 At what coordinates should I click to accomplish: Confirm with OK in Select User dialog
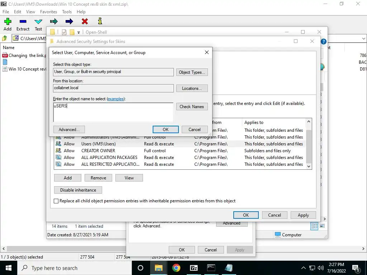(x=166, y=130)
